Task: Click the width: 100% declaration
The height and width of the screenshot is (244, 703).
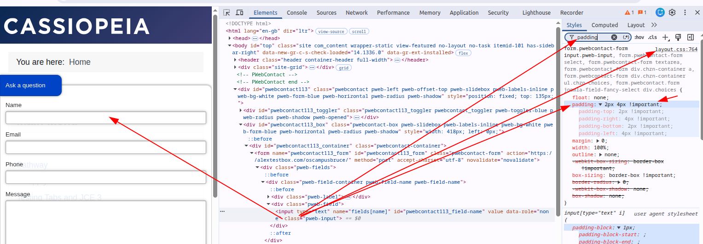Action: pyautogui.click(x=590, y=148)
